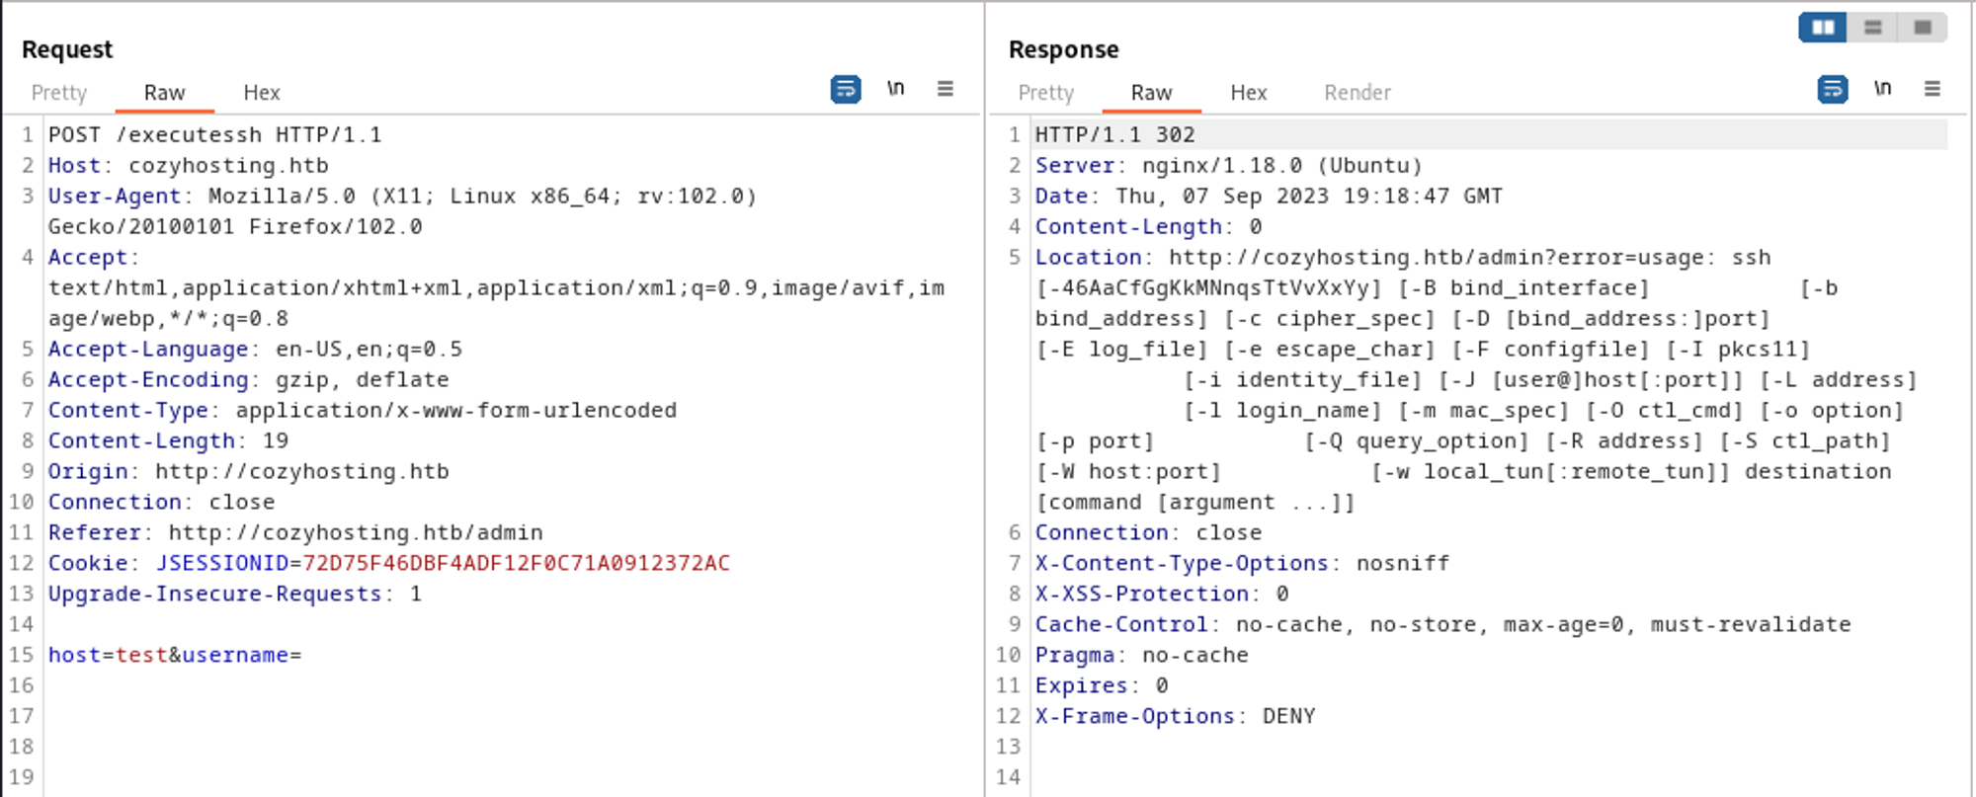Toggle word wrap icon in Request panel
Viewport: 1976px width, 797px height.
(x=846, y=90)
